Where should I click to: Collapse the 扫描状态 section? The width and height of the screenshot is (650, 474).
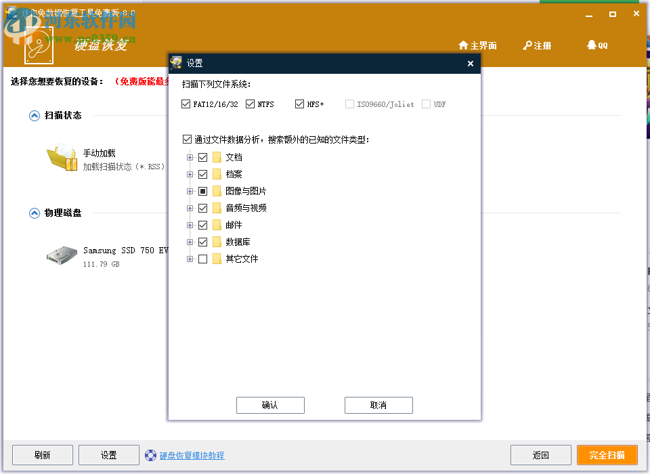tap(33, 115)
